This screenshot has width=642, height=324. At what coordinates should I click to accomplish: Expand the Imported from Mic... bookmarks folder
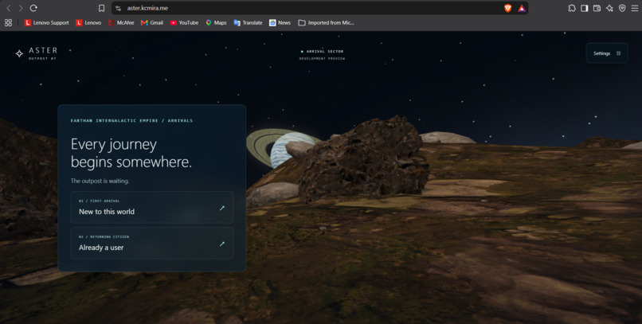coord(326,23)
